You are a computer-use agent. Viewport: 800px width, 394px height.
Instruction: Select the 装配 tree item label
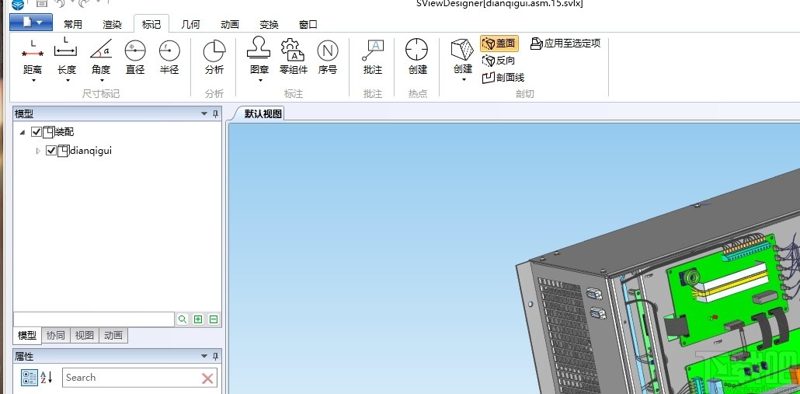(x=64, y=132)
